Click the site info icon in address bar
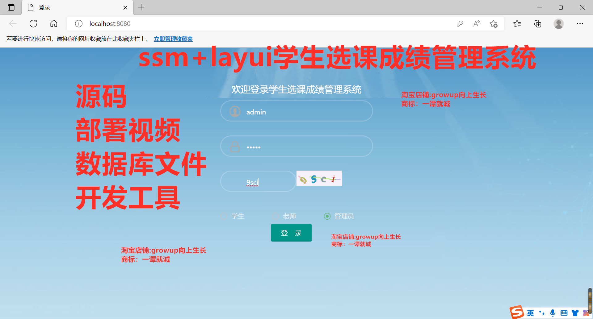Viewport: 593px width, 319px height. click(x=78, y=23)
